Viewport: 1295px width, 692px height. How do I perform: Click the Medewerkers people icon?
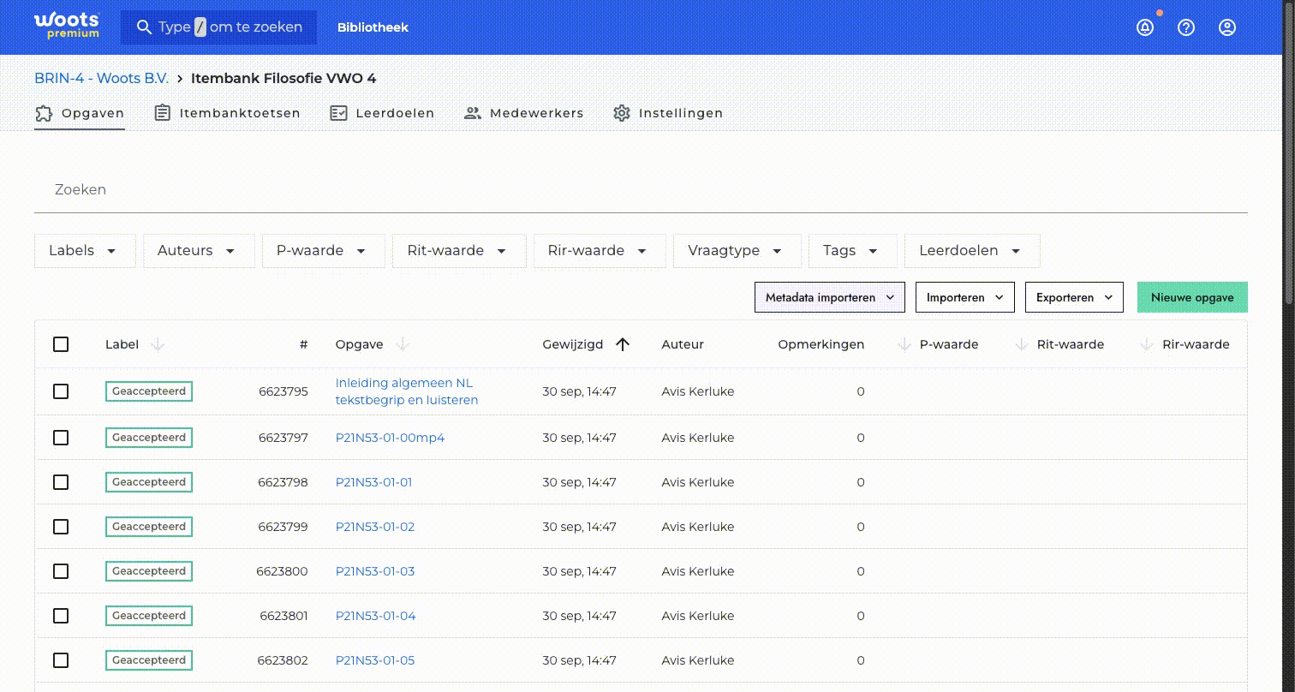(x=473, y=113)
